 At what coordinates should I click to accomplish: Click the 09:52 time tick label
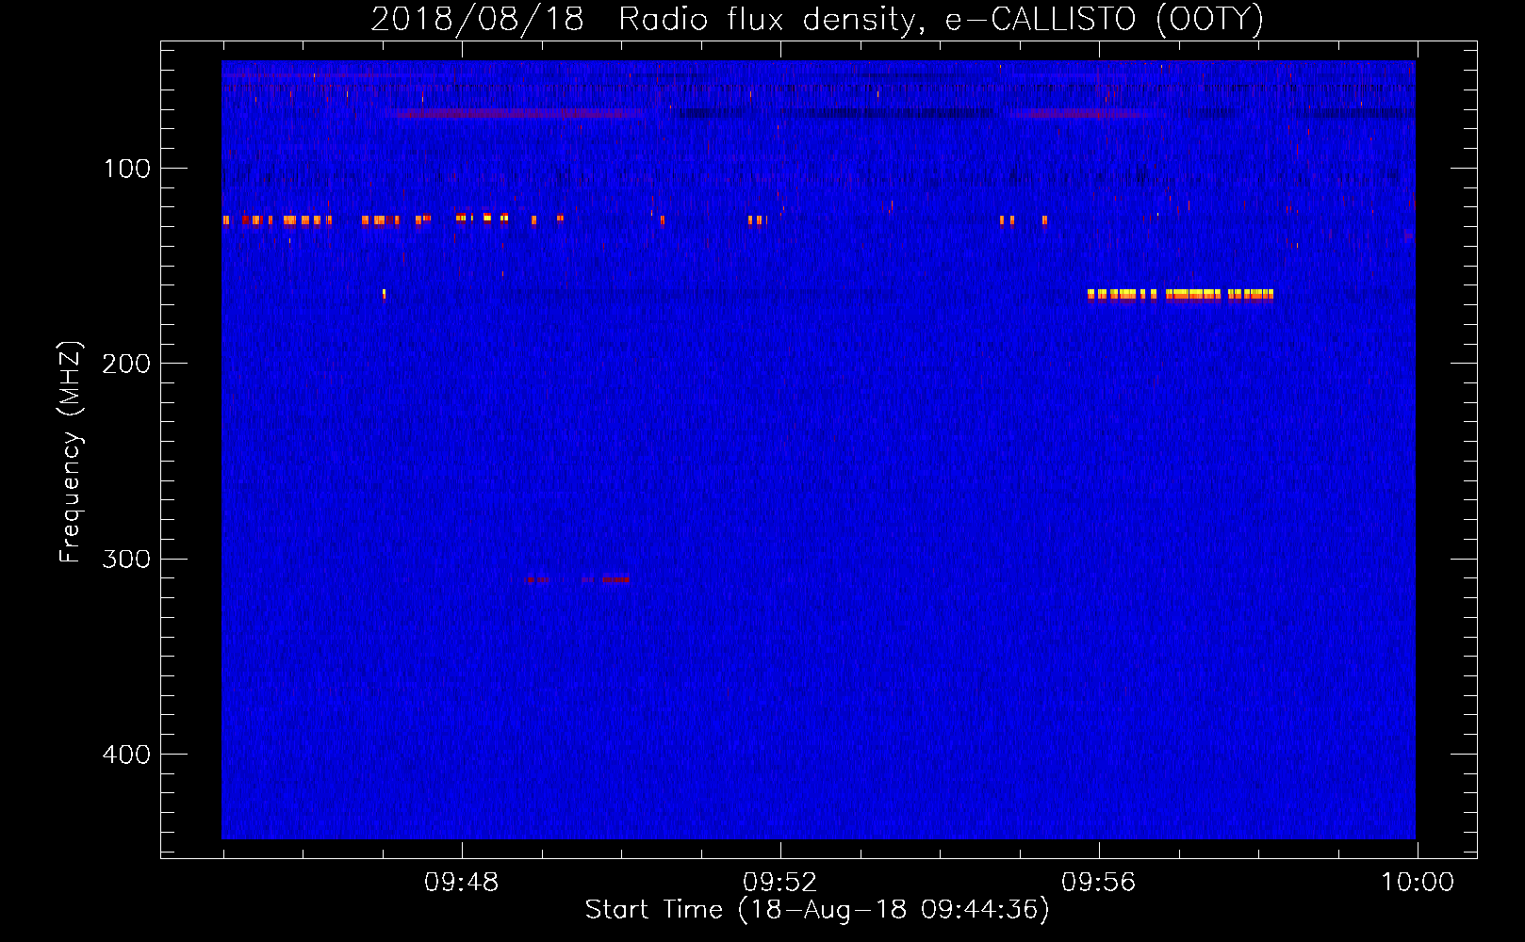(x=779, y=883)
